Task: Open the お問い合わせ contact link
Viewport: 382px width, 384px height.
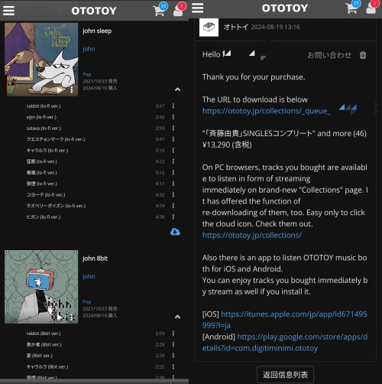Action: coord(329,55)
